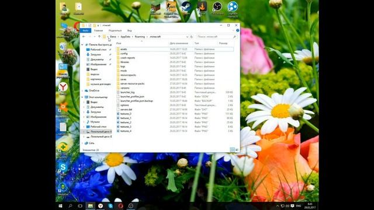Click Windows Start button
The image size is (374, 210).
click(60, 206)
